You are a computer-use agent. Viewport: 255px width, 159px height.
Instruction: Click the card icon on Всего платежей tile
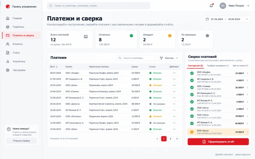pos(86,37)
